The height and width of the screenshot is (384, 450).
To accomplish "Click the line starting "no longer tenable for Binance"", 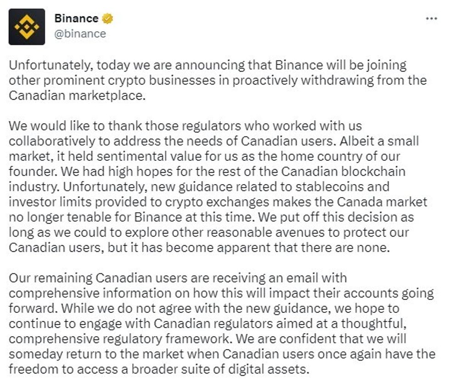I will (211, 216).
